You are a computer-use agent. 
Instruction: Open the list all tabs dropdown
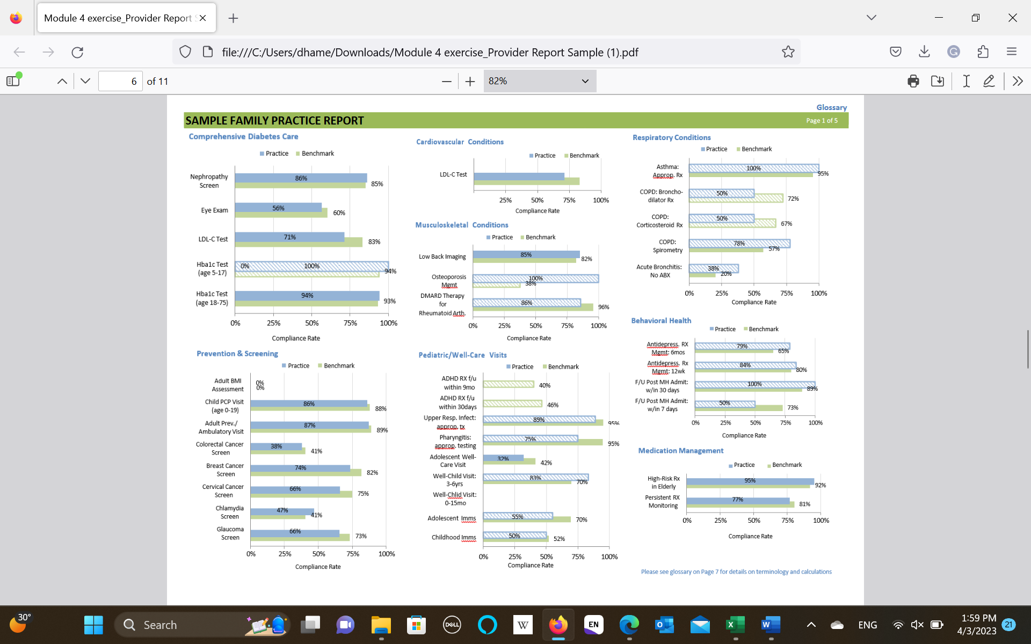870,18
